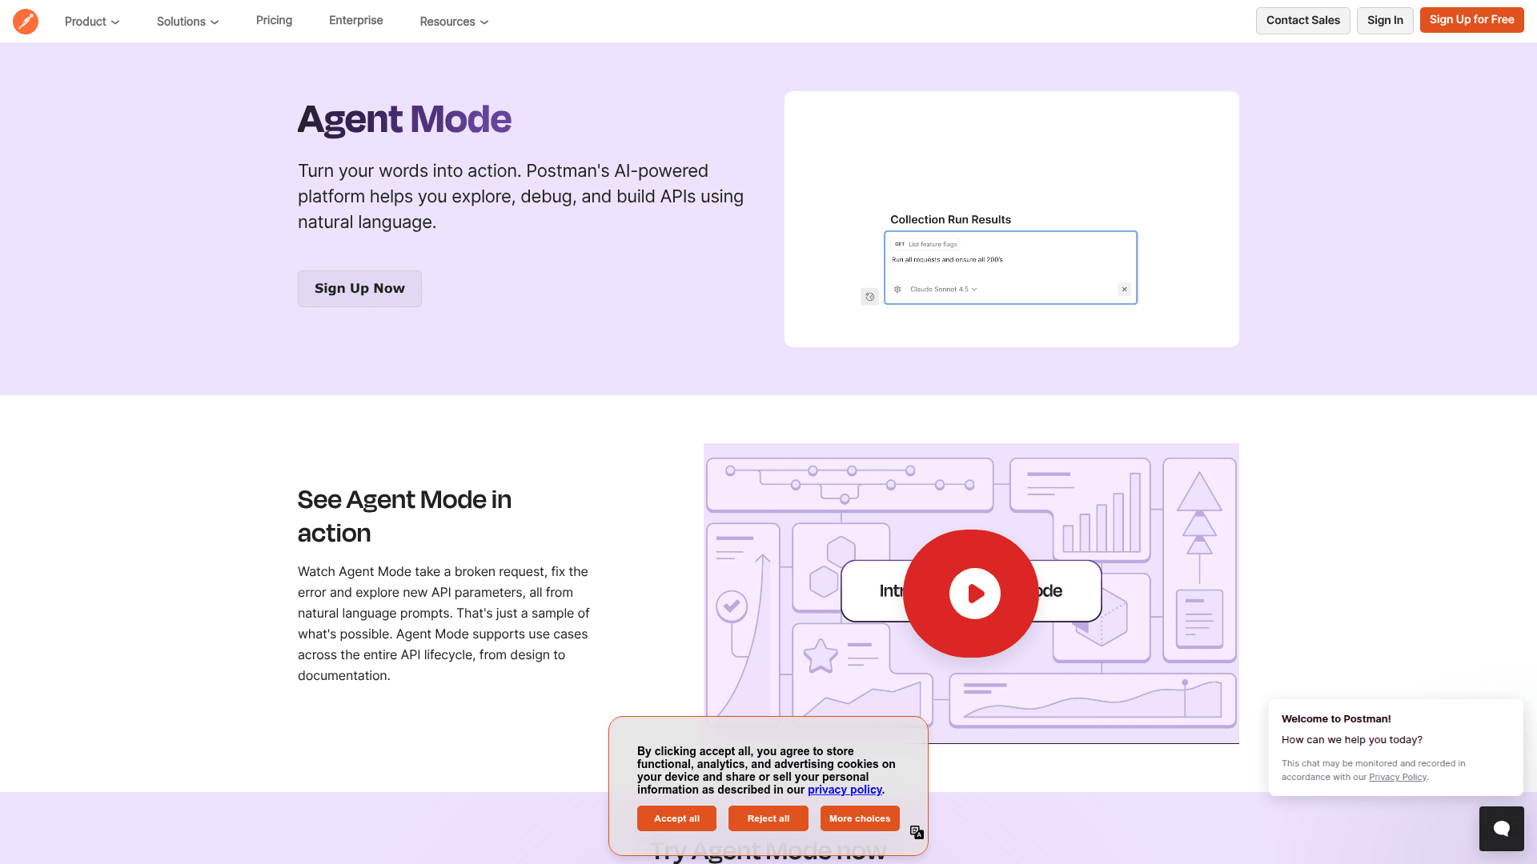Image resolution: width=1537 pixels, height=864 pixels.
Task: Click the Contact Sales button
Action: point(1302,21)
